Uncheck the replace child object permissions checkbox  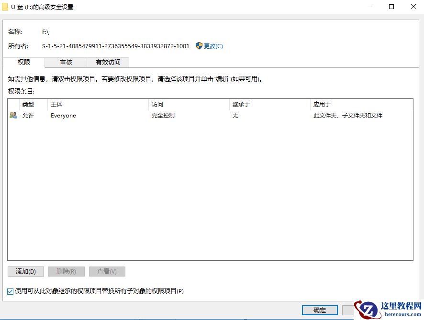tap(9, 291)
